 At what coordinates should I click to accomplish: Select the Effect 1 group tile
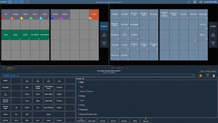click(203, 35)
